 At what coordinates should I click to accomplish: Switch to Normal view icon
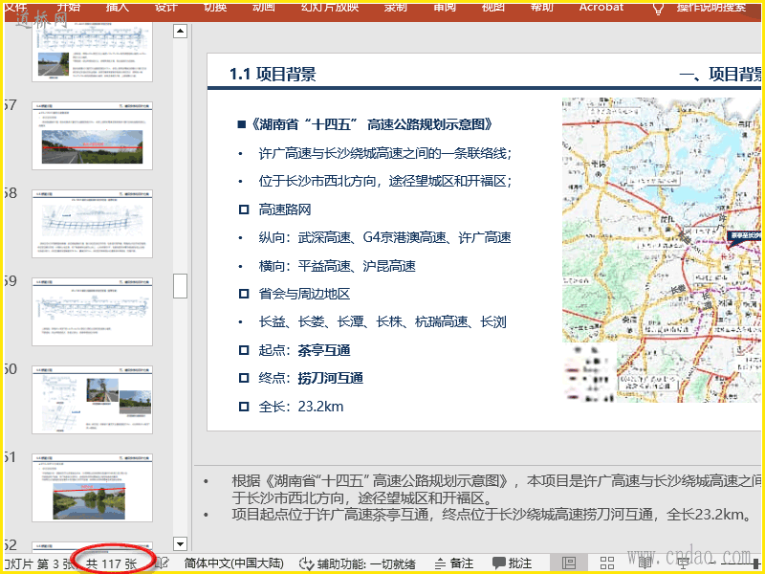[x=569, y=563]
